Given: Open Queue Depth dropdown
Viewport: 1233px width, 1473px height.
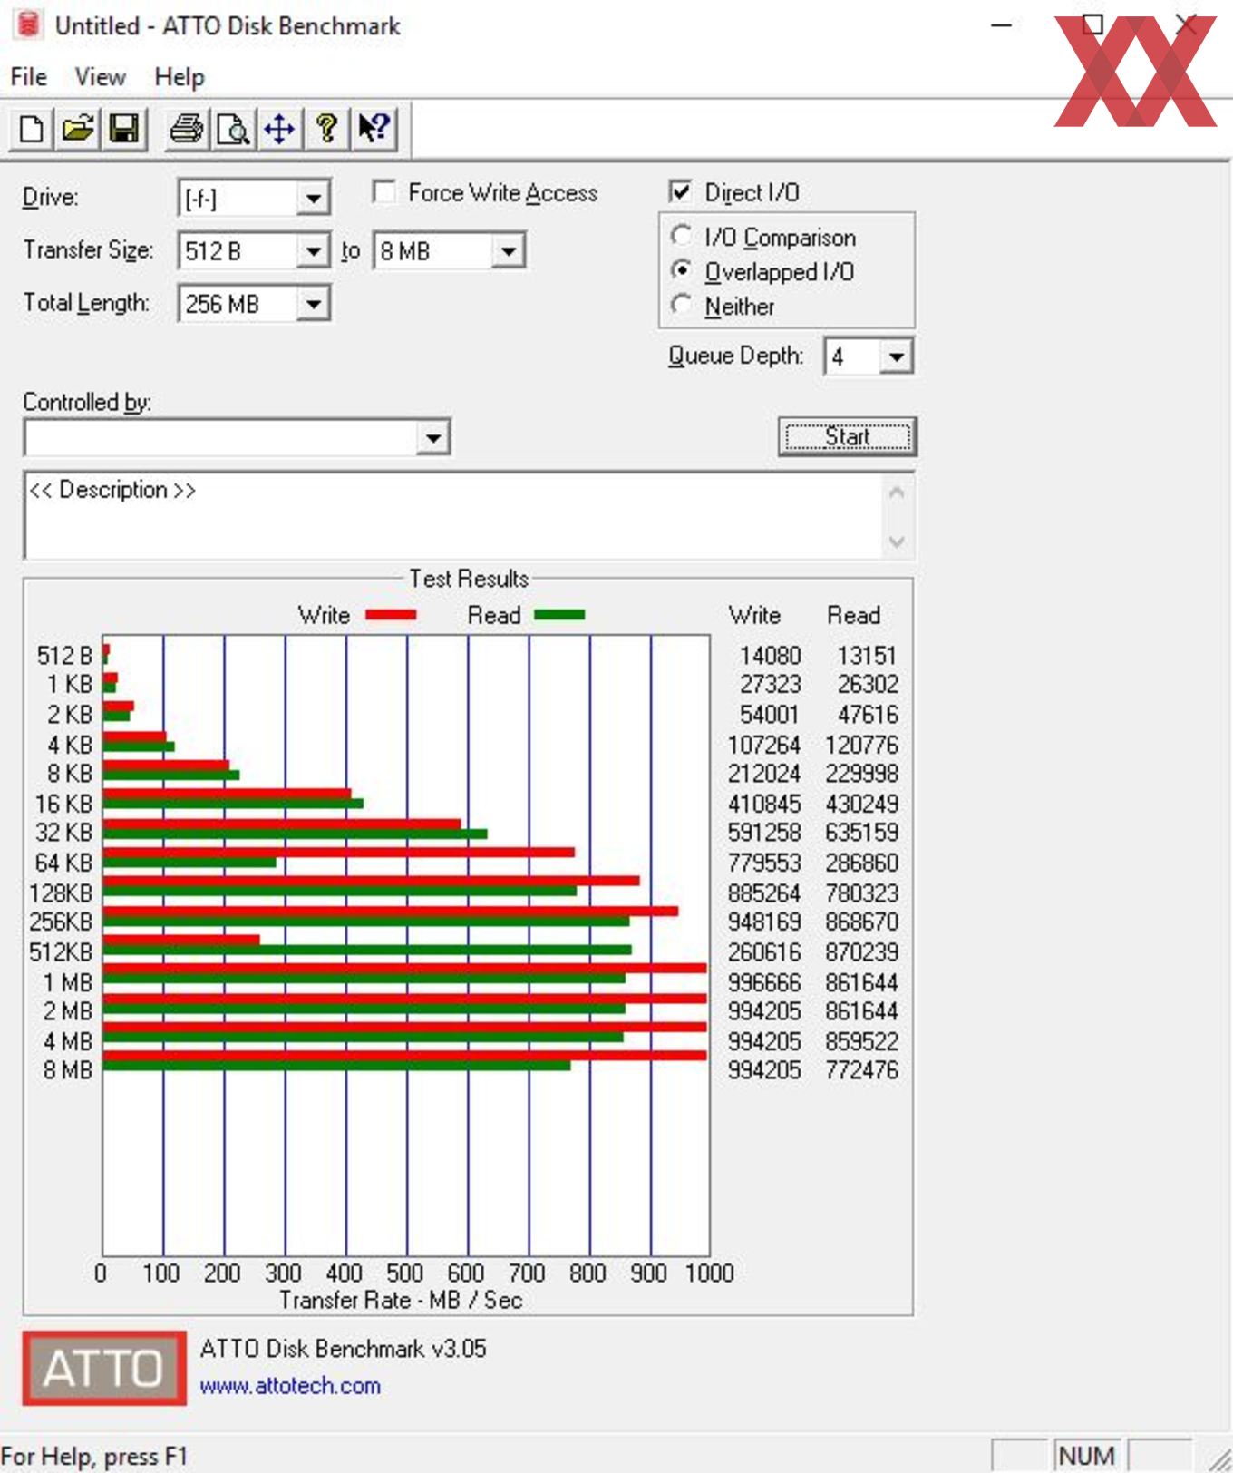Looking at the screenshot, I should 896,356.
